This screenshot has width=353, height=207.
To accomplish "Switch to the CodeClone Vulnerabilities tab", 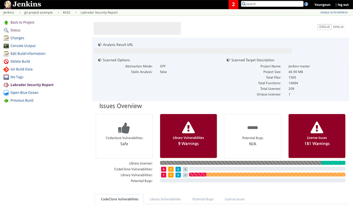I will tap(119, 199).
